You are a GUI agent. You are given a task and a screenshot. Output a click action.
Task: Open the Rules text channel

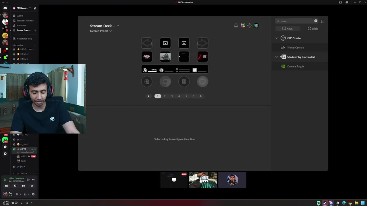point(24,54)
